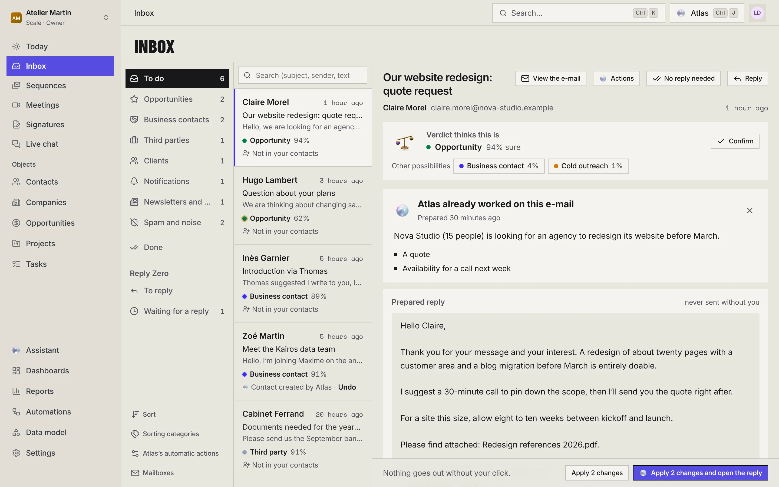
Task: Open Dashboards grid icon
Action: (16, 371)
